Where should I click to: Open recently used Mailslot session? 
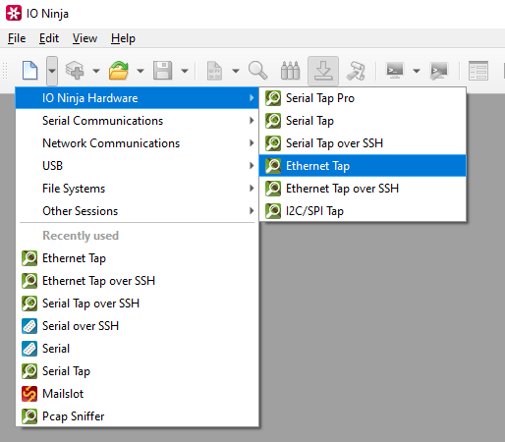137,394
